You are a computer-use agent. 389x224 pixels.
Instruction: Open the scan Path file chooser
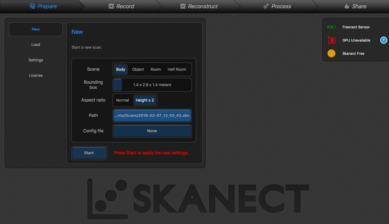[x=152, y=116]
